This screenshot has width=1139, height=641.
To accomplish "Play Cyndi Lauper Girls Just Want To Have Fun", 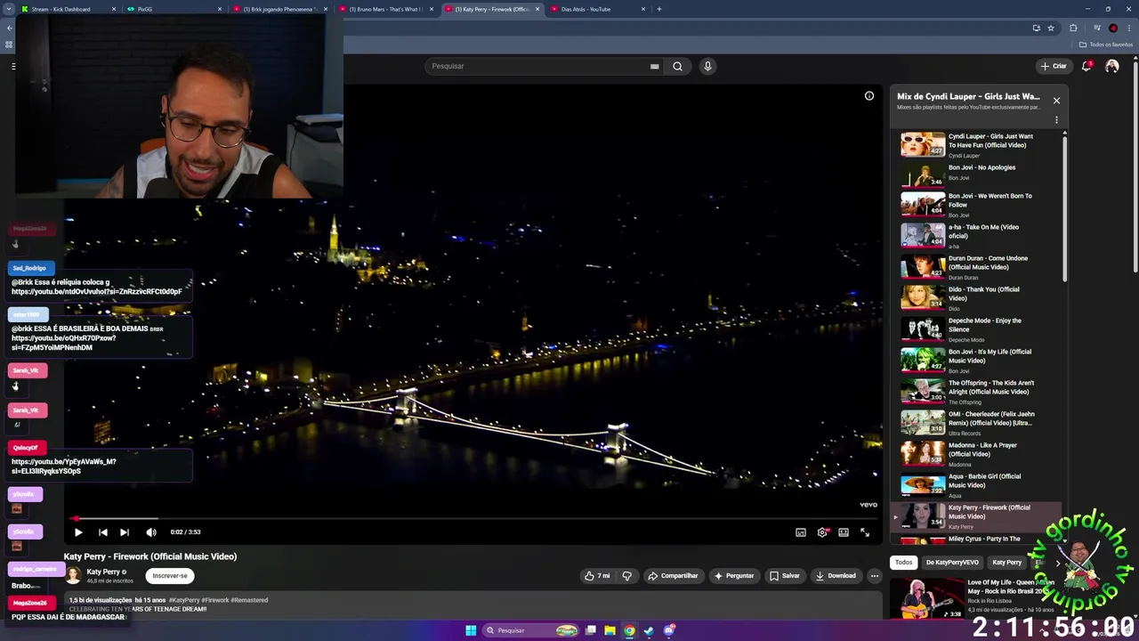I will (x=979, y=145).
